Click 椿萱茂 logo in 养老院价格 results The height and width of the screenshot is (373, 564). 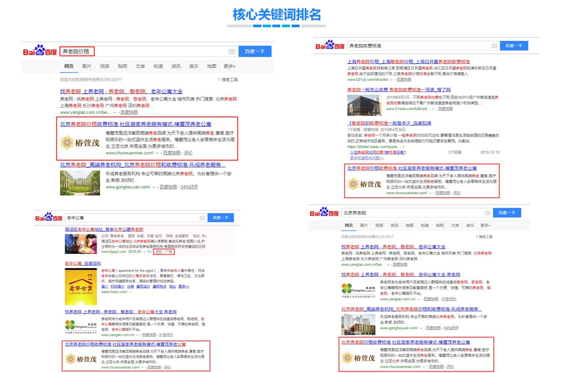(x=80, y=142)
